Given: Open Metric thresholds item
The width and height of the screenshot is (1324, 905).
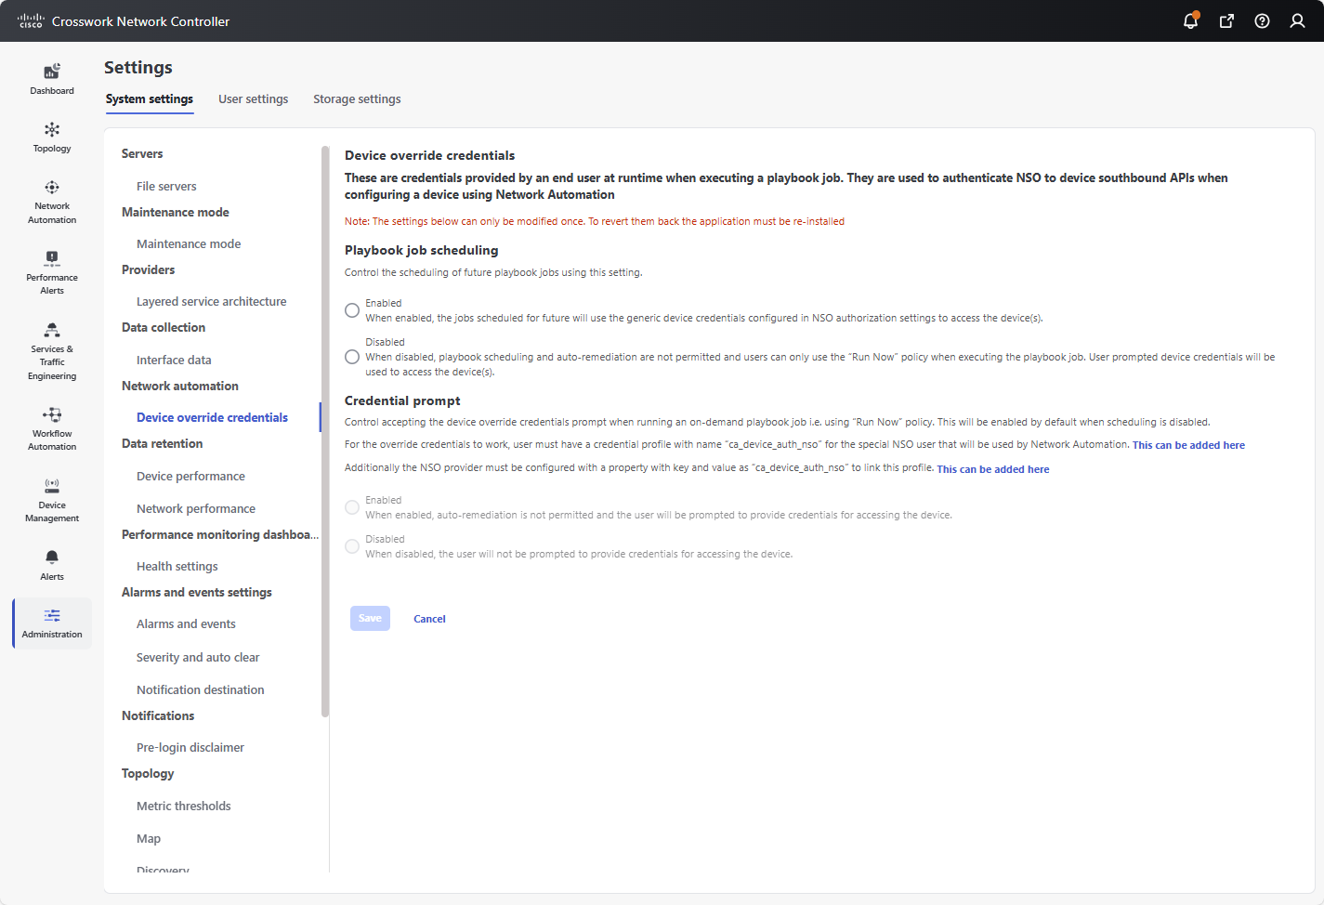Looking at the screenshot, I should click(x=184, y=806).
